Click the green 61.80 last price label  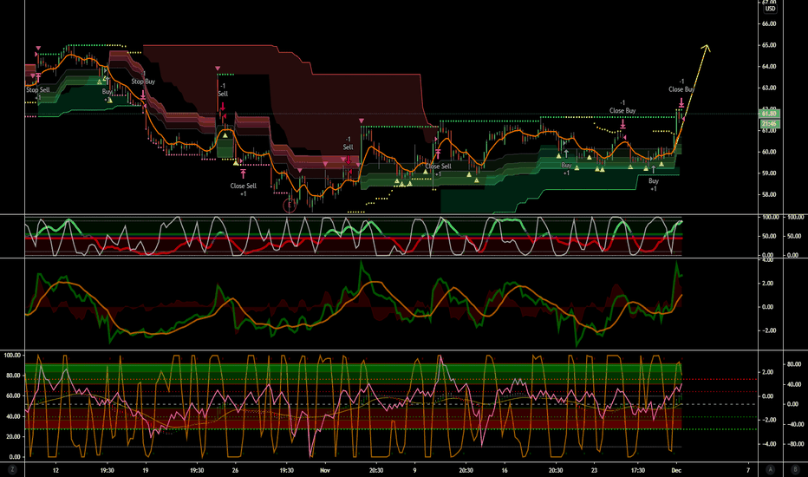pos(770,114)
